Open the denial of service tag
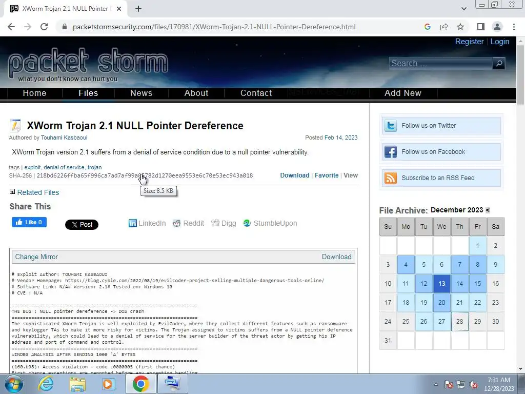The height and width of the screenshot is (394, 525). (64, 167)
